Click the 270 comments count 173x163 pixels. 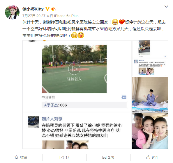(x=111, y=157)
